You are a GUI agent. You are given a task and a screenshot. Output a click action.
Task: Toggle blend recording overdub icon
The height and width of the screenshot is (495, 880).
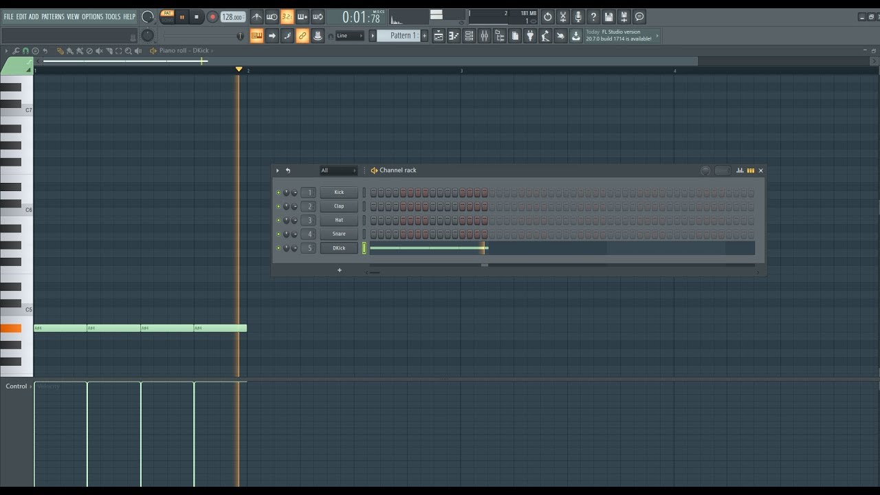point(302,16)
